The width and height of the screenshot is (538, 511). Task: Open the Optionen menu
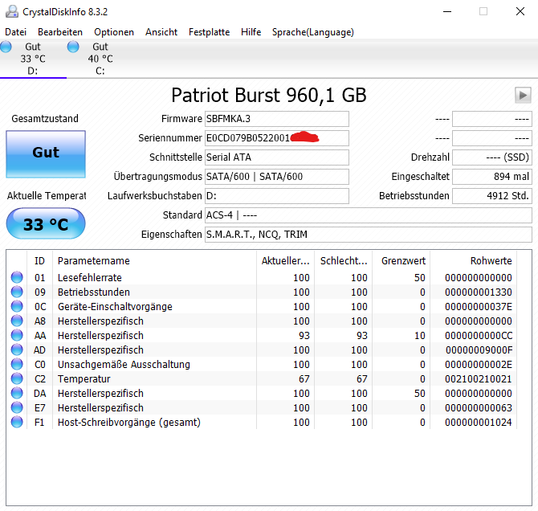pos(114,32)
